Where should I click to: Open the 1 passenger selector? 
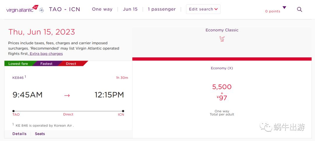click(x=162, y=9)
